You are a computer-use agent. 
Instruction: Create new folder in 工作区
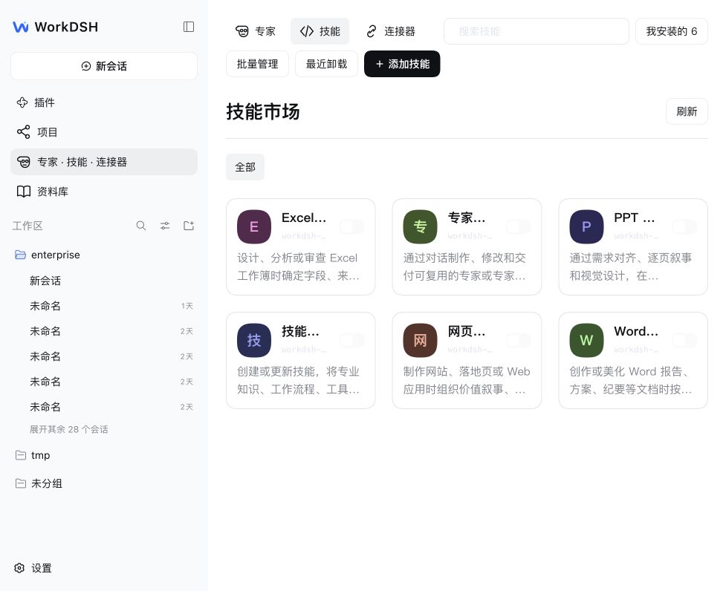click(189, 226)
